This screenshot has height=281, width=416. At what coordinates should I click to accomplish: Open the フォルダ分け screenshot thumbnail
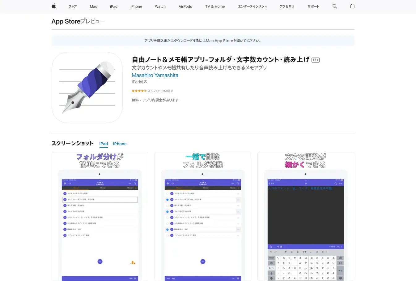(x=100, y=217)
